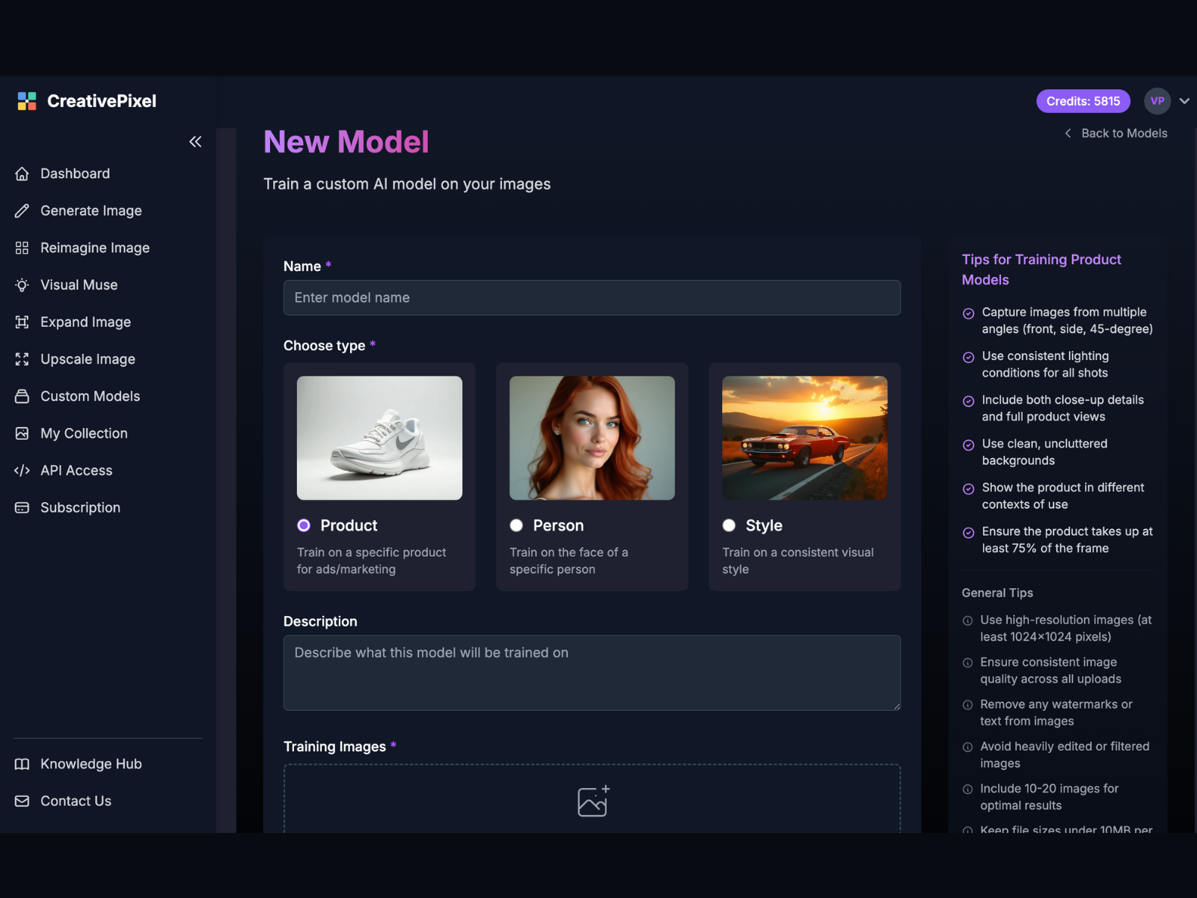Click the Generate Image pencil icon

[x=22, y=211]
